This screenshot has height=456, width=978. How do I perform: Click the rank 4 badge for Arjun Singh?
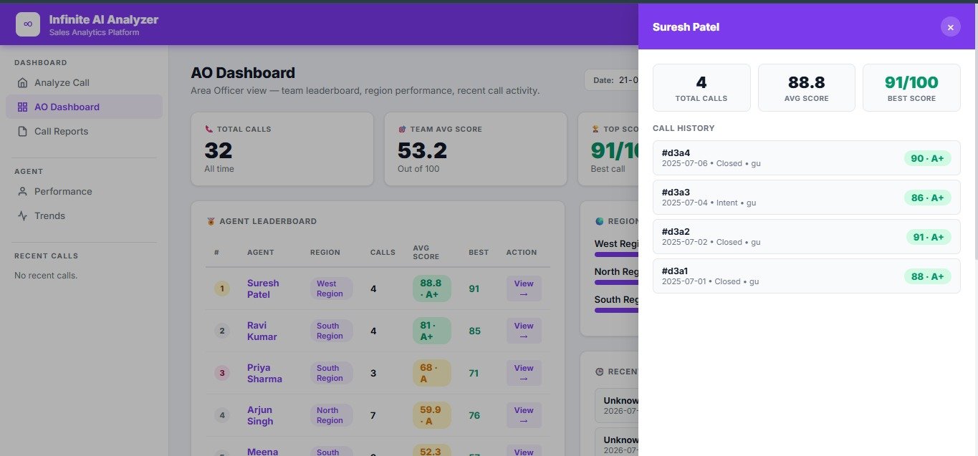(222, 415)
